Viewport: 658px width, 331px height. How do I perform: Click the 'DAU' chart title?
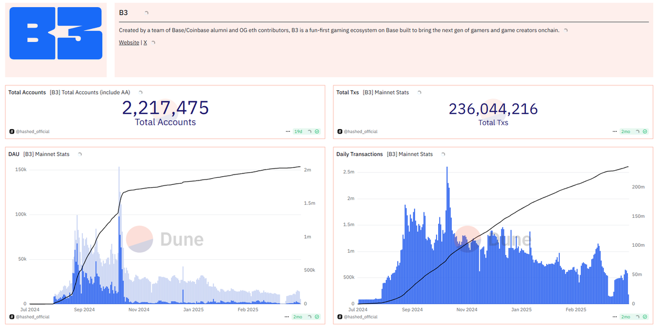(14, 155)
